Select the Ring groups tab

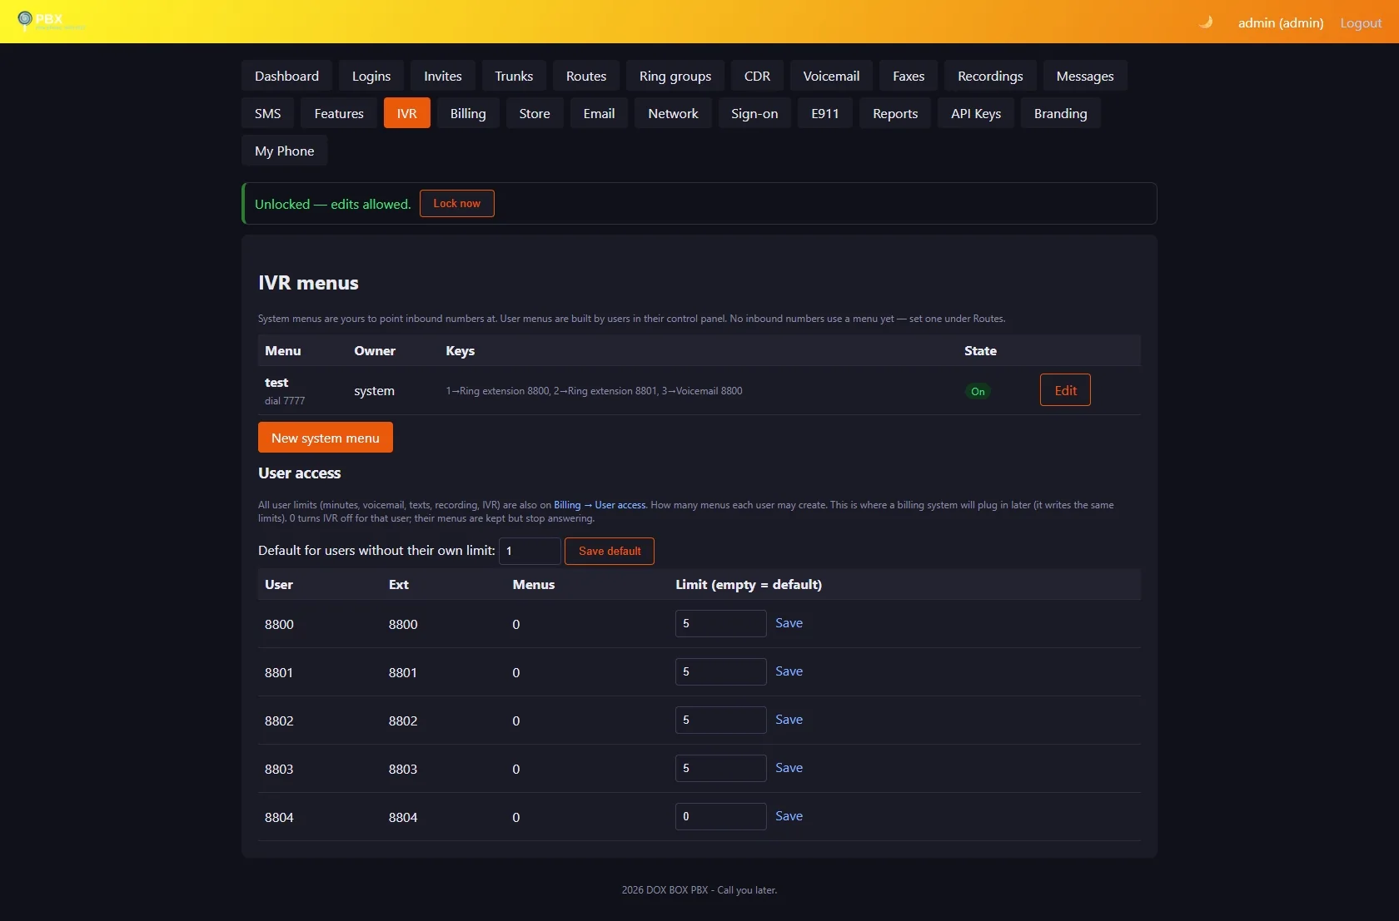click(x=675, y=76)
